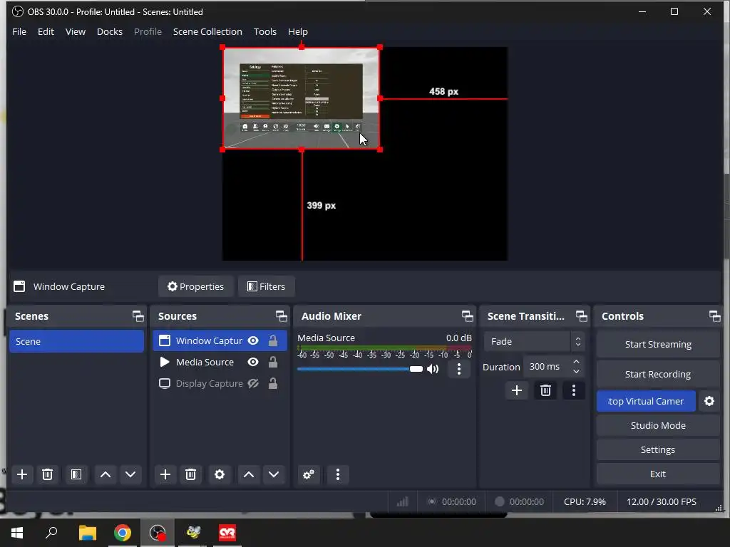Open Chrome from the taskbar

coord(123,533)
